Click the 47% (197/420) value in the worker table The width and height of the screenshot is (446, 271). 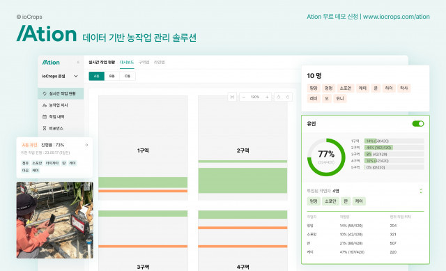coord(352,252)
